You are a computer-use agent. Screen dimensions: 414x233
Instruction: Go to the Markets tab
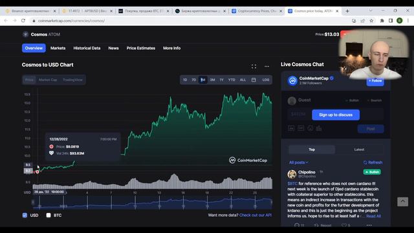pyautogui.click(x=58, y=48)
